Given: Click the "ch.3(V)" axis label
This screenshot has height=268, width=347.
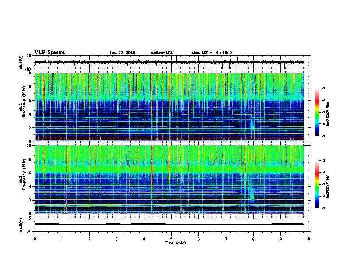Looking at the screenshot, I should [x=21, y=225].
